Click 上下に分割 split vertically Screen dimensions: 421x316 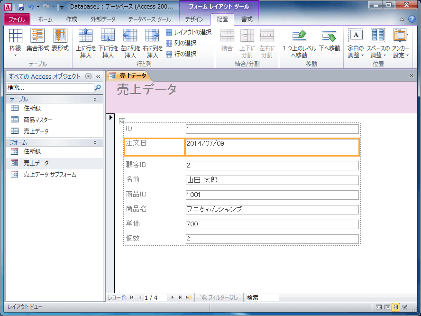pos(247,43)
